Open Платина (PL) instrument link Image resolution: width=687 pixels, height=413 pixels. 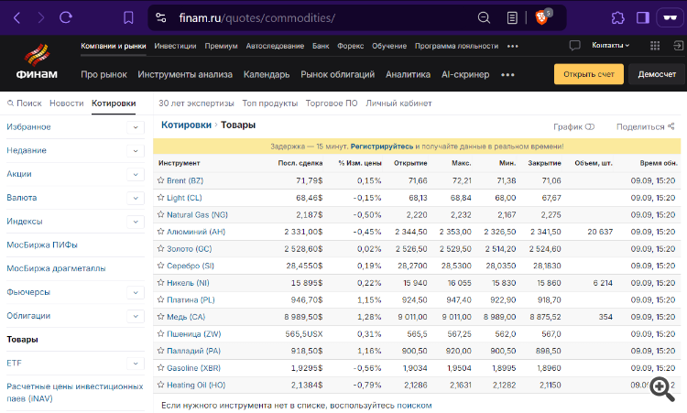click(191, 300)
